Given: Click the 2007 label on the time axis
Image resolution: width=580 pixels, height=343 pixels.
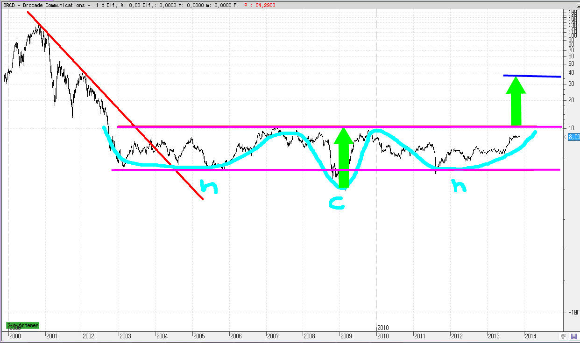Looking at the screenshot, I should click(273, 336).
